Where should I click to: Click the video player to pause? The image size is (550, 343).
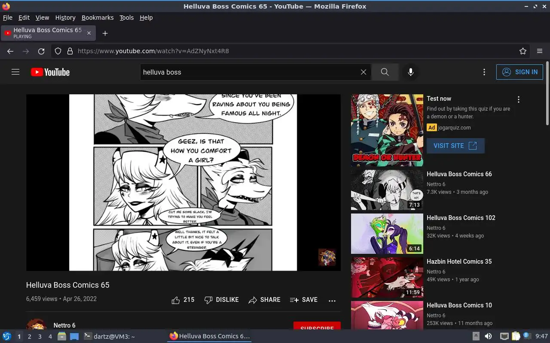click(183, 183)
